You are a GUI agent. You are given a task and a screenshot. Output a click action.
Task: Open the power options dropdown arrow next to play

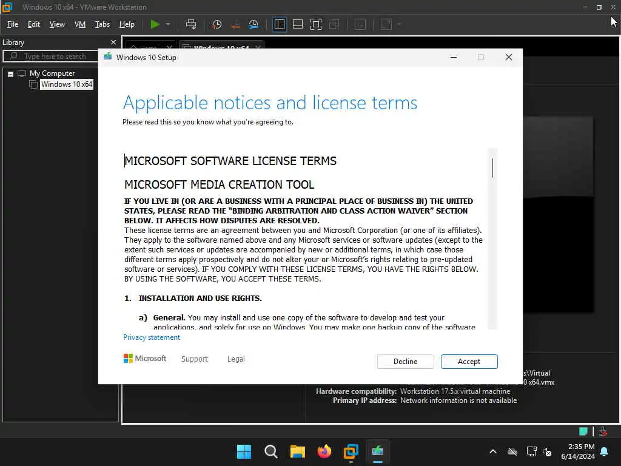168,24
